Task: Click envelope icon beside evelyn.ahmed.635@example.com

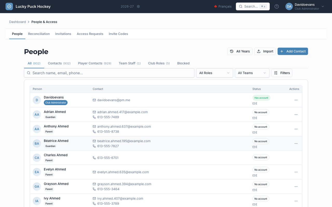Action: pyautogui.click(x=94, y=172)
